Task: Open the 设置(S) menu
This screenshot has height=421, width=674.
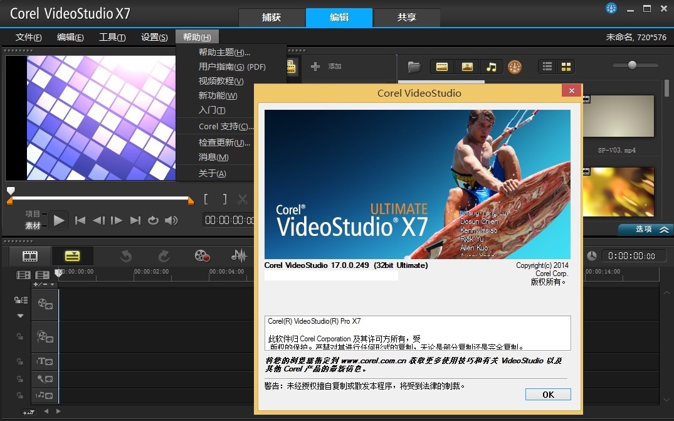Action: 154,38
